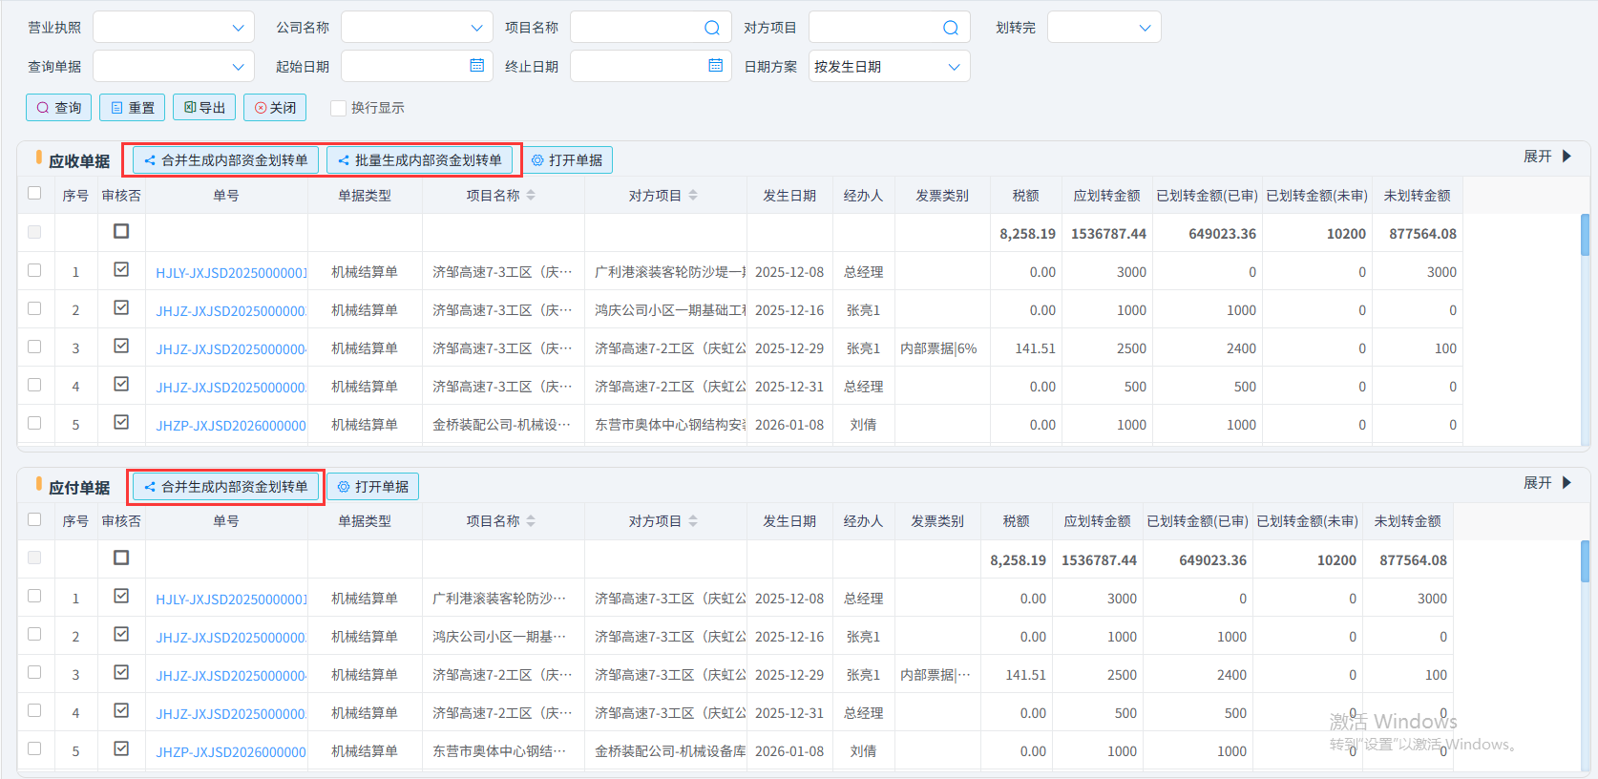Select all rows in 应收单据 table header checkbox

pos(35,194)
